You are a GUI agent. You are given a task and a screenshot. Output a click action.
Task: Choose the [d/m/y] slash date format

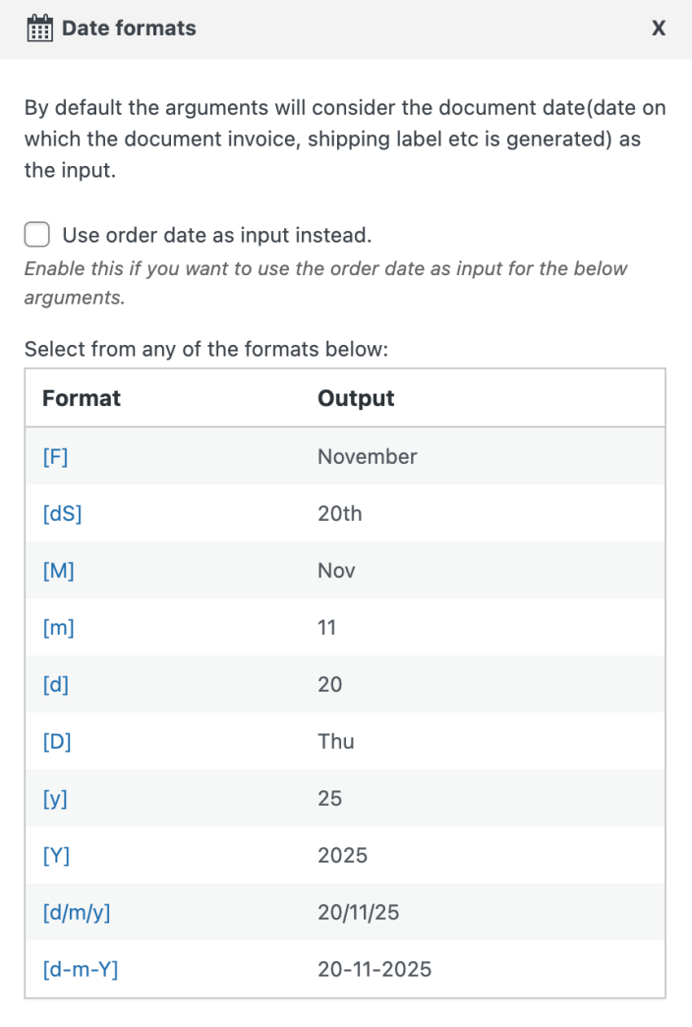pos(77,912)
